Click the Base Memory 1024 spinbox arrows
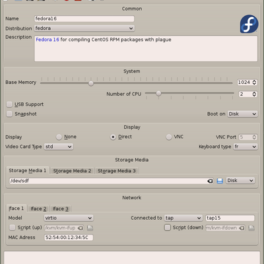The height and width of the screenshot is (264, 264). 254,82
